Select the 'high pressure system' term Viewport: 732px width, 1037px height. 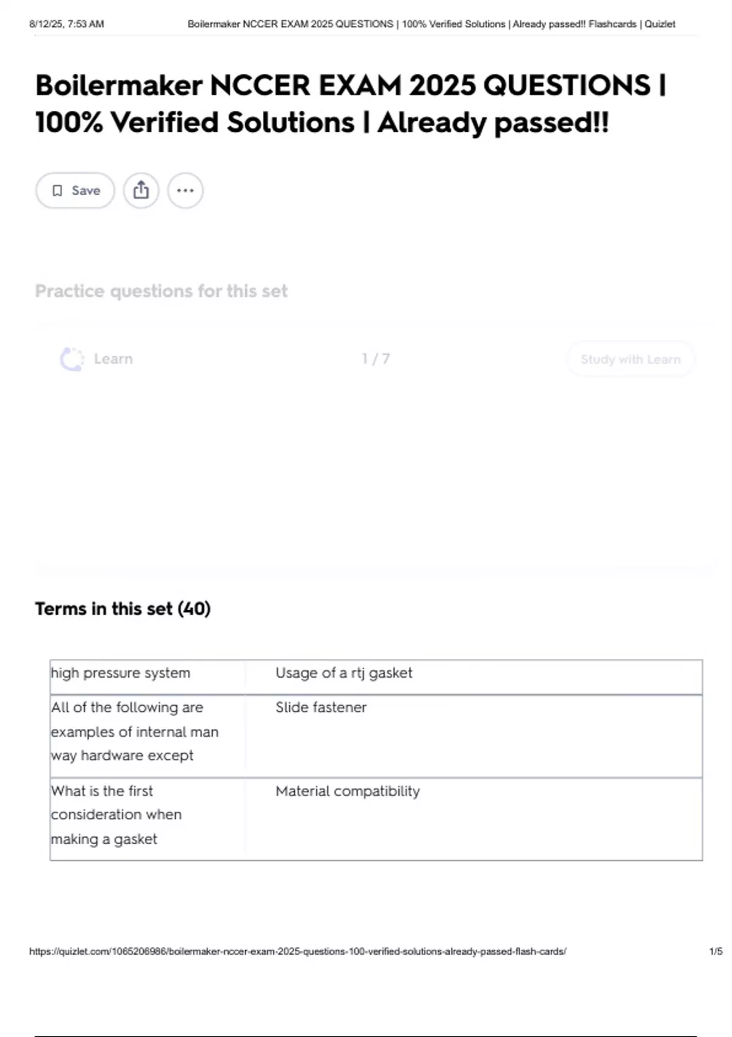coord(121,673)
